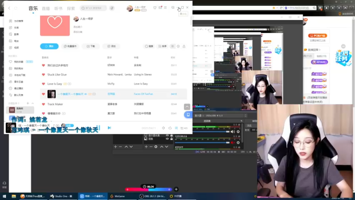The height and width of the screenshot is (200, 355).
Task: Add an OBS scene with plus
Action: pos(115,147)
